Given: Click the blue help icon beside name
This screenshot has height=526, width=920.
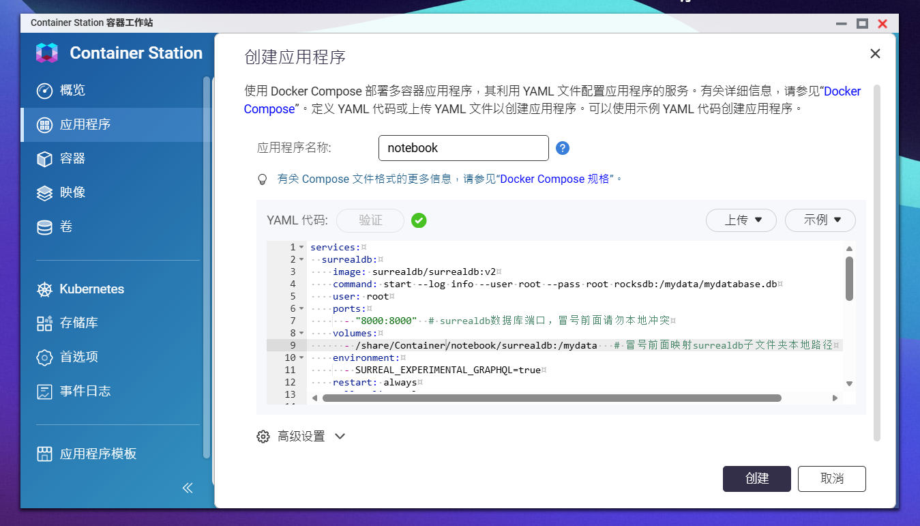Looking at the screenshot, I should coord(563,148).
